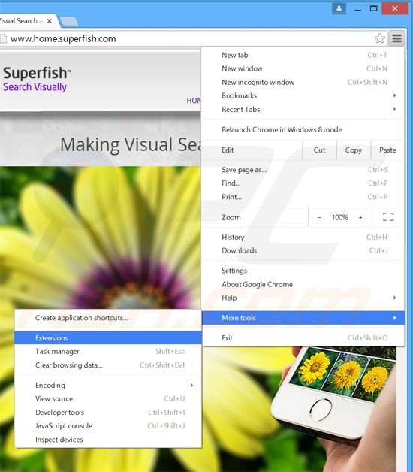Click the user profile icon in title bar
The width and height of the screenshot is (413, 472).
(339, 8)
